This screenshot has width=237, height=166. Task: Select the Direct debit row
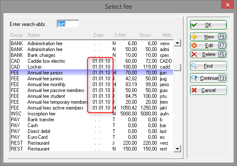(x=92, y=131)
